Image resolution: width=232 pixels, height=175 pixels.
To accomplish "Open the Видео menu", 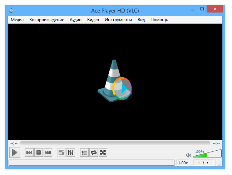I will point(93,20).
